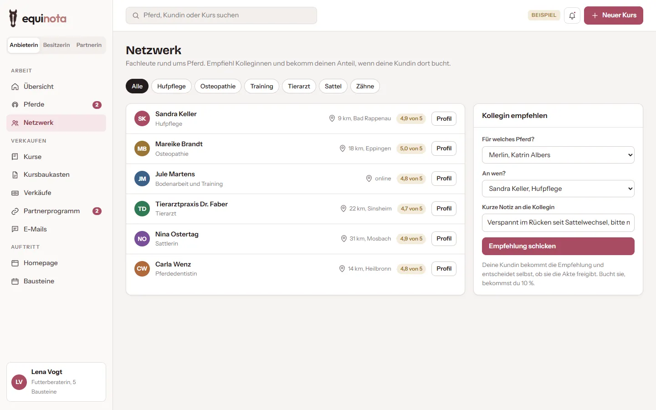Image resolution: width=656 pixels, height=410 pixels.
Task: Switch to Besitzerin role
Action: pos(56,45)
